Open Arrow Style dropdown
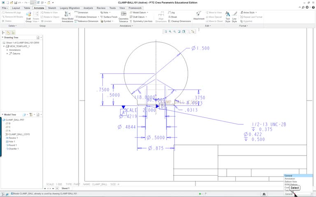 click(256, 12)
